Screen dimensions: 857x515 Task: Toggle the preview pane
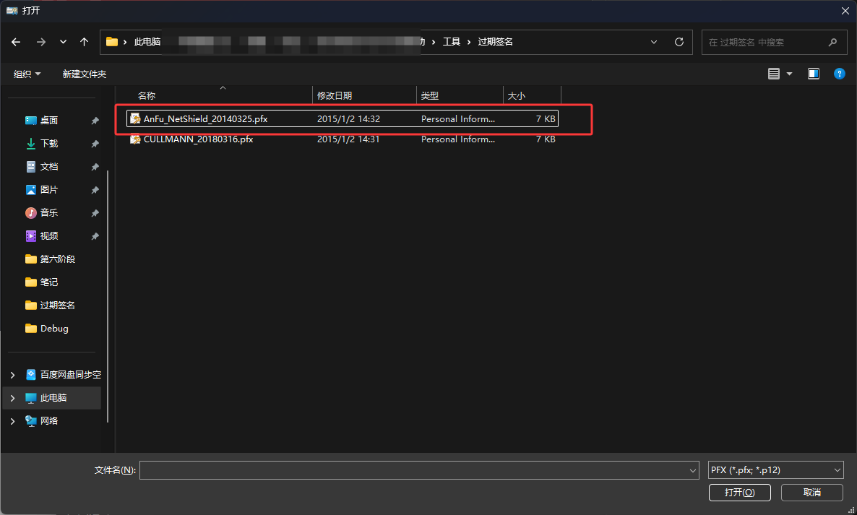point(813,74)
